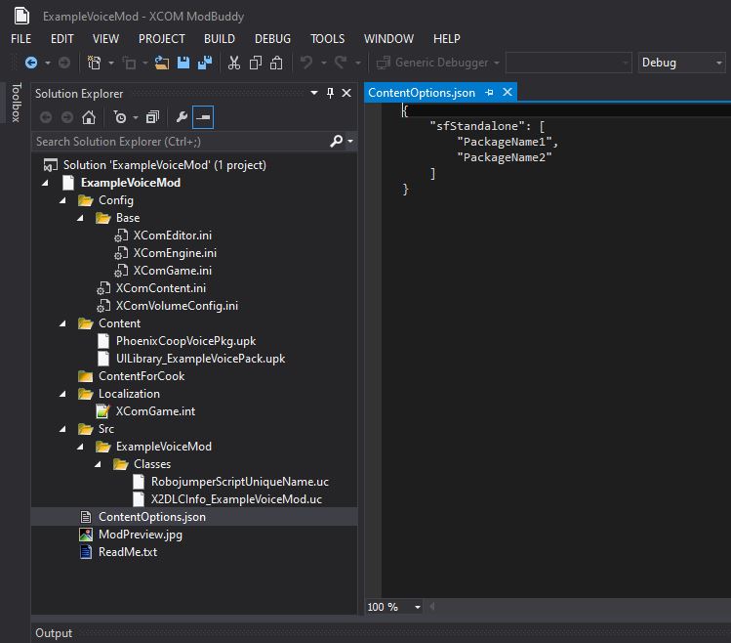Open the vertical Toolbox side tab
The image size is (731, 643).
coord(16,103)
